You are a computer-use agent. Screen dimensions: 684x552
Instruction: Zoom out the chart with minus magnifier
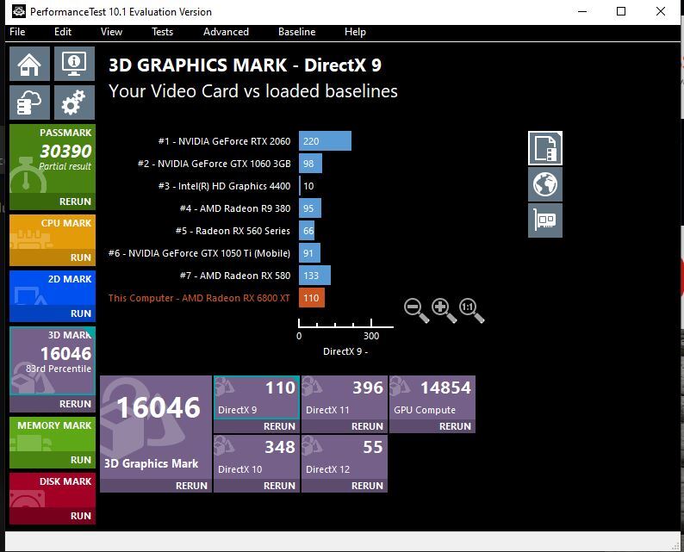[416, 310]
